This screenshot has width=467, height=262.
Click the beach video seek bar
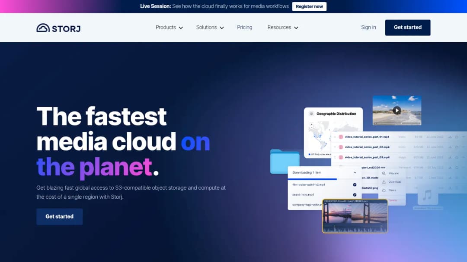click(397, 123)
